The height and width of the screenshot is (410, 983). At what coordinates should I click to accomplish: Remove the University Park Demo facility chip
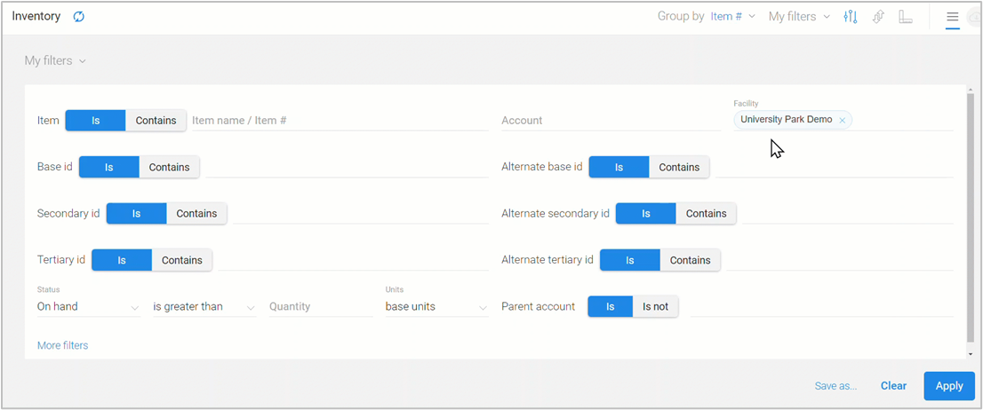842,120
